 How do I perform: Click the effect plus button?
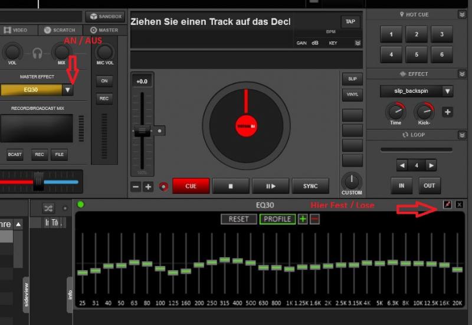coord(447,112)
